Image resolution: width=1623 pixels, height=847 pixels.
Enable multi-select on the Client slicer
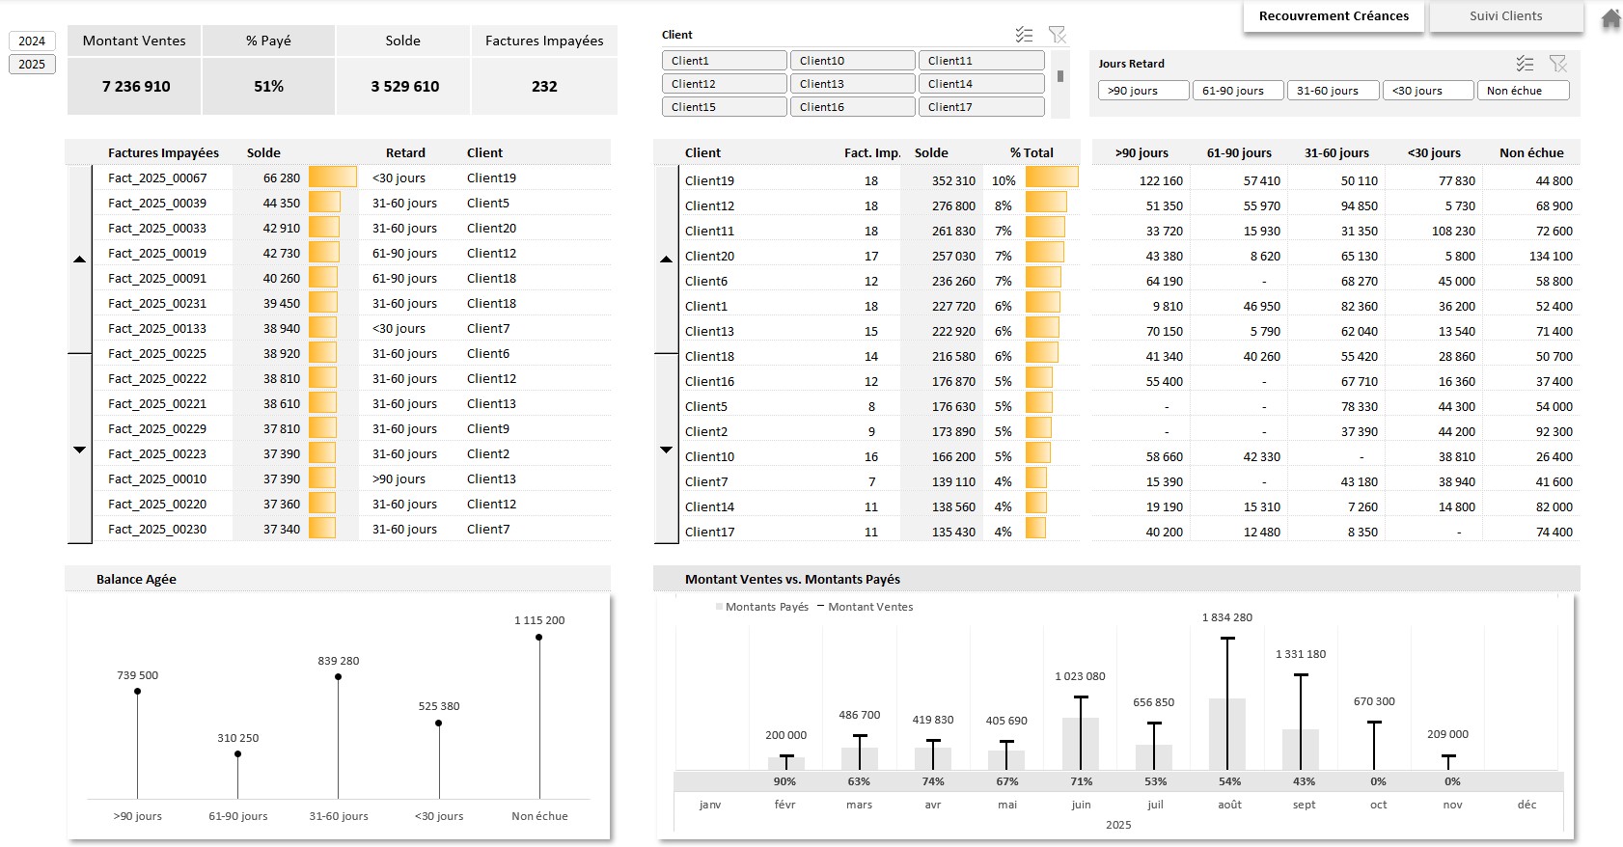pos(1024,35)
